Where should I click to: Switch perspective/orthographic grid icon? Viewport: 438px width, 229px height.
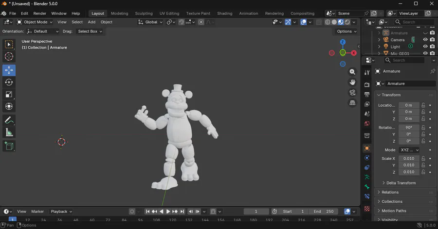352,103
